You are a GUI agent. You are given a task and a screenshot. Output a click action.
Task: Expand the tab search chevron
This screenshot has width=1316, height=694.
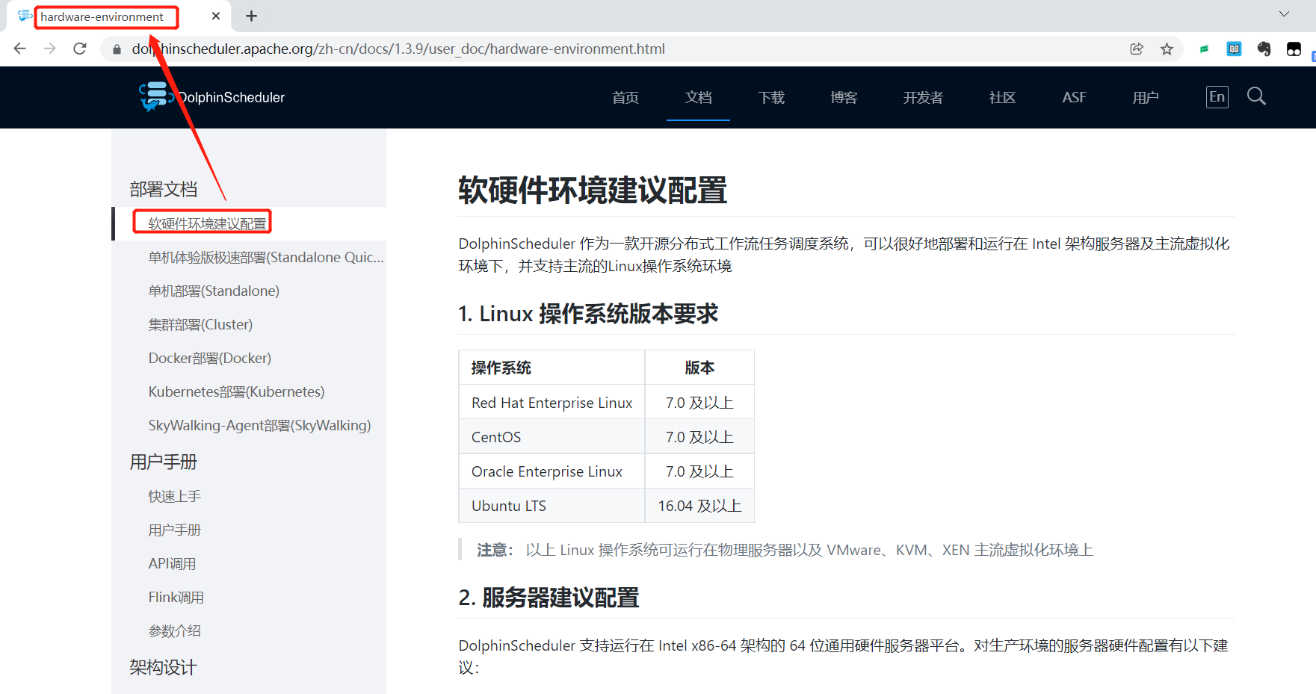(1284, 14)
